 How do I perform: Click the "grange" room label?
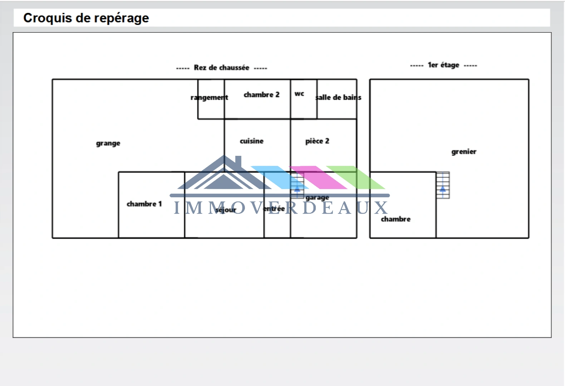click(x=108, y=143)
